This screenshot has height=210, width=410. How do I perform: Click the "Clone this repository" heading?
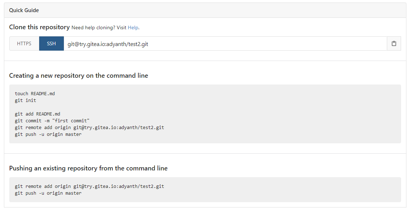coord(39,27)
